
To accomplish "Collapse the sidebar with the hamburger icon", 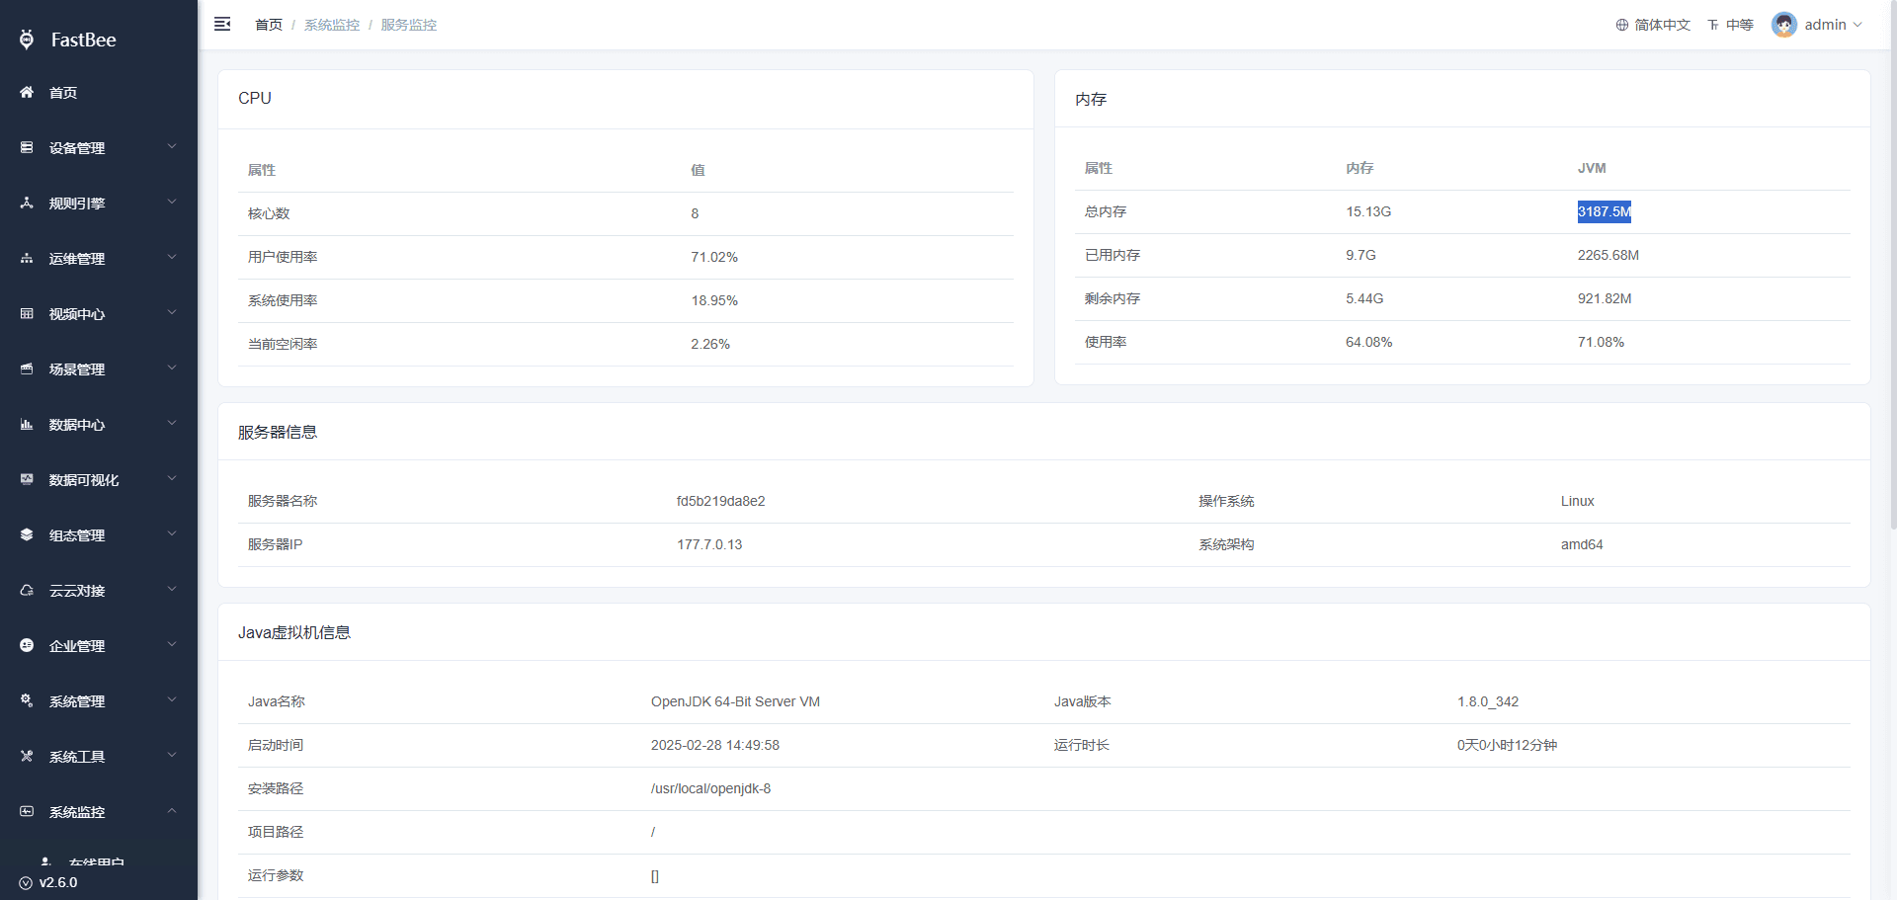I will pyautogui.click(x=222, y=24).
